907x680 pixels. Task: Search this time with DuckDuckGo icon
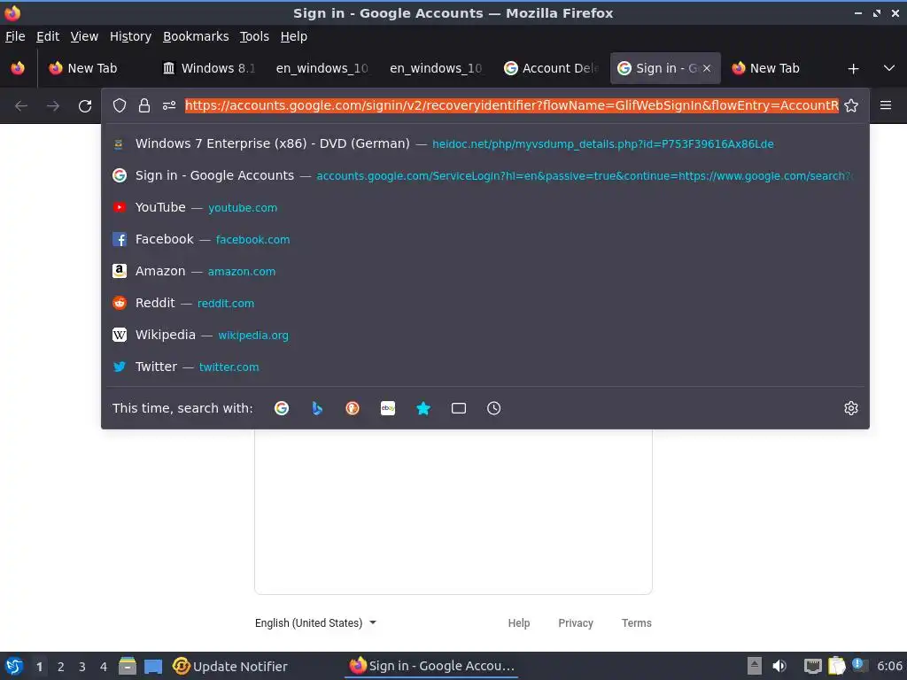pos(353,408)
